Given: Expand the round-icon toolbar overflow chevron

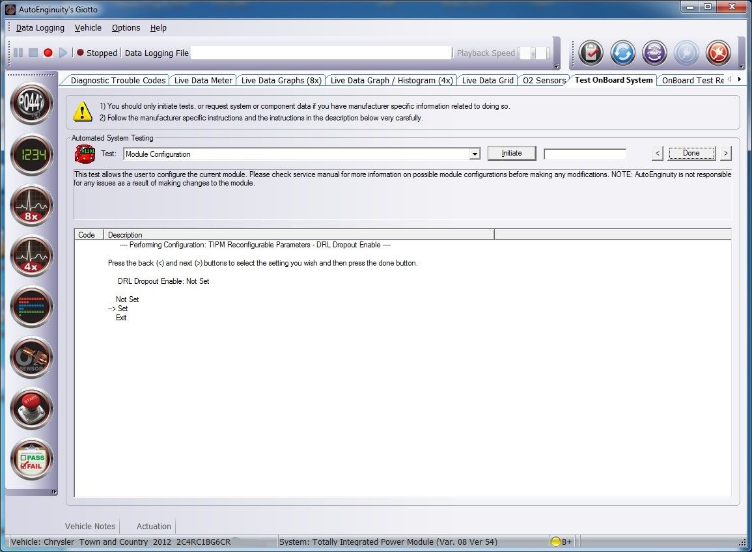Looking at the screenshot, I should [742, 66].
